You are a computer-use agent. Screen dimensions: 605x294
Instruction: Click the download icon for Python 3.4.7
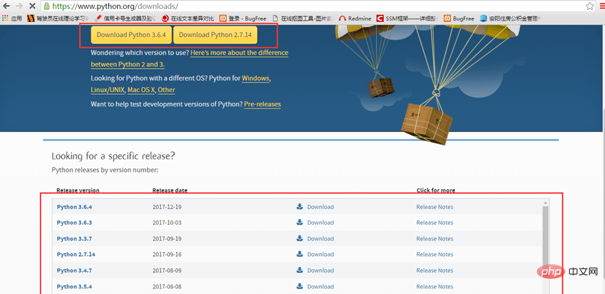[300, 271]
